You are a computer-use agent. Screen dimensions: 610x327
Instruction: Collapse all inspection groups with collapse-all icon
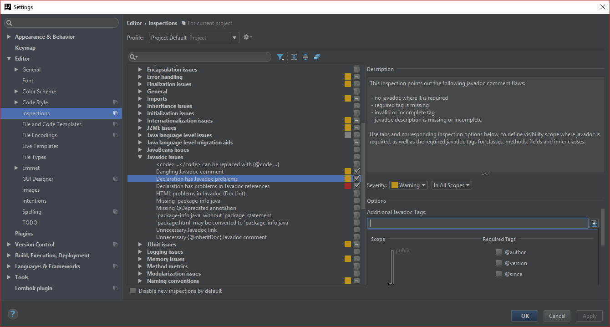pyautogui.click(x=305, y=57)
